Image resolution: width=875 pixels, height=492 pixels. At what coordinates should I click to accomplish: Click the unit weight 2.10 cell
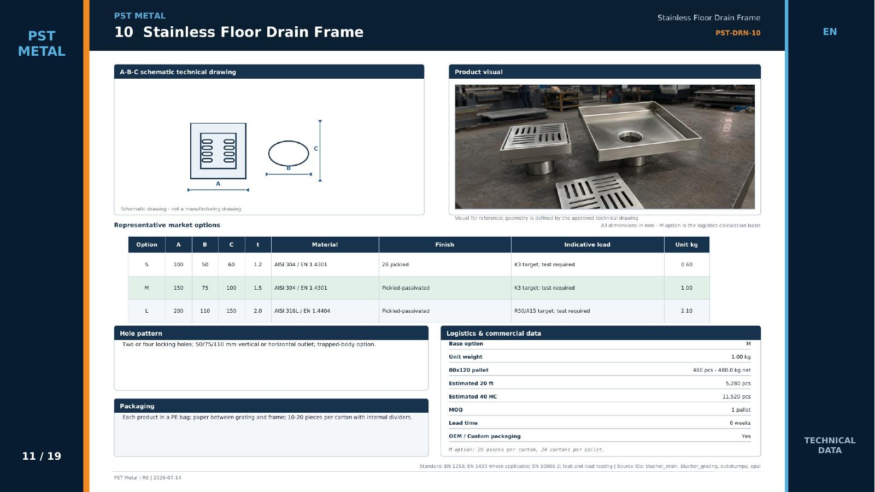(x=686, y=311)
